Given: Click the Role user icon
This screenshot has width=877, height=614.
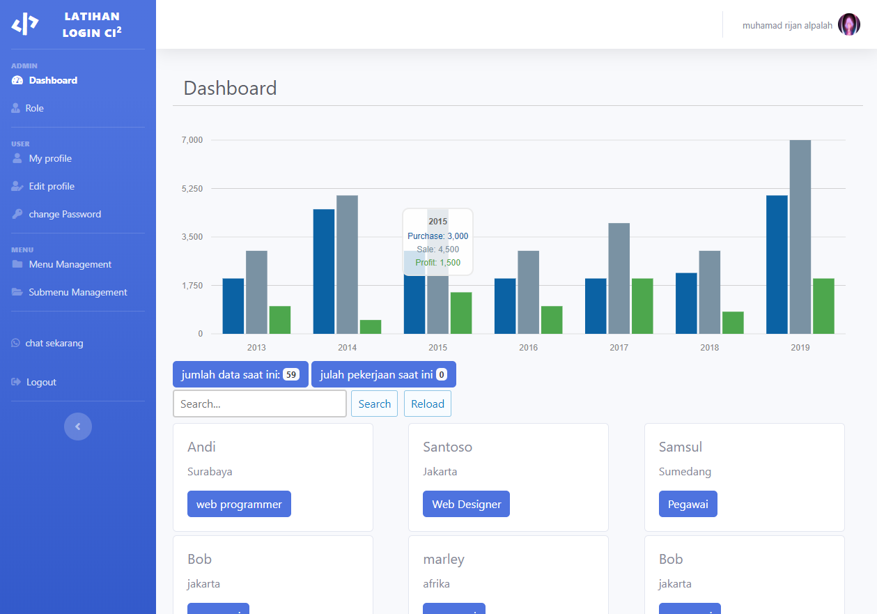Looking at the screenshot, I should click(15, 108).
